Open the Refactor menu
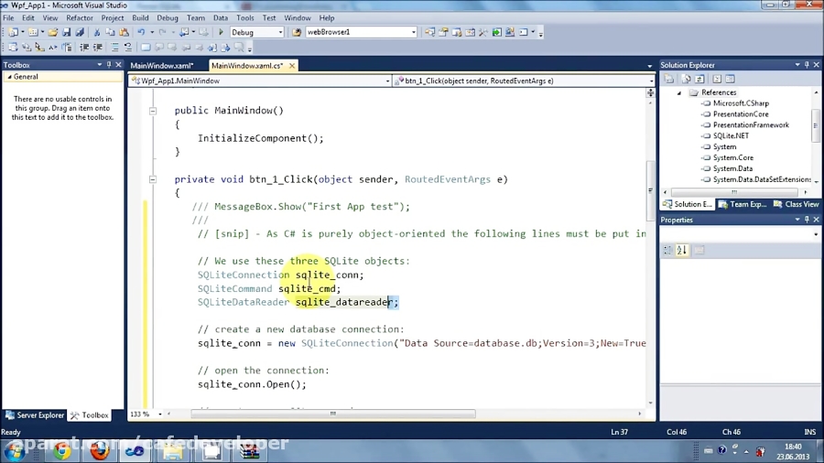Screen dimensions: 824x463 pyautogui.click(x=80, y=17)
